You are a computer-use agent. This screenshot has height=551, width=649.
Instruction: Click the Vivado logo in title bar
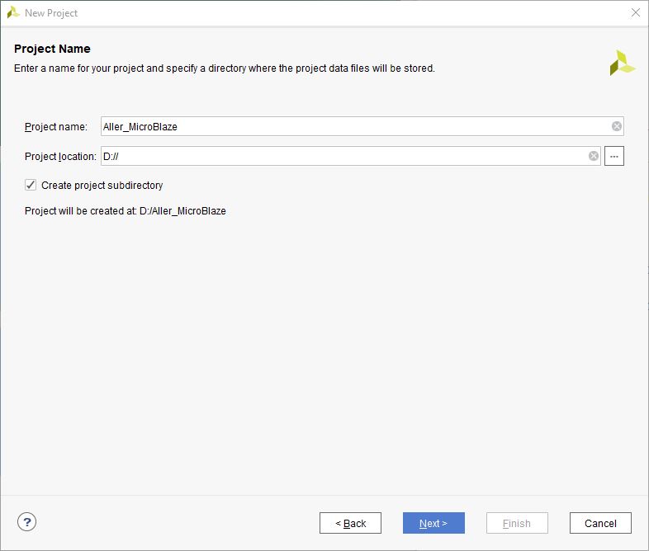coord(13,12)
